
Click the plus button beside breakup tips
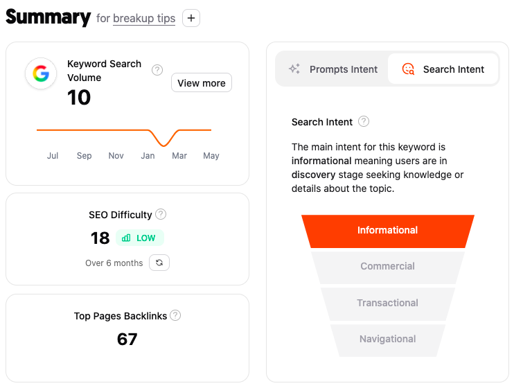[191, 18]
